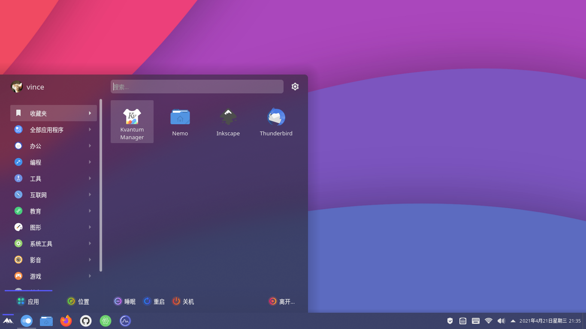Open Wi-Fi network tray icon
586x329 pixels.
pos(489,321)
